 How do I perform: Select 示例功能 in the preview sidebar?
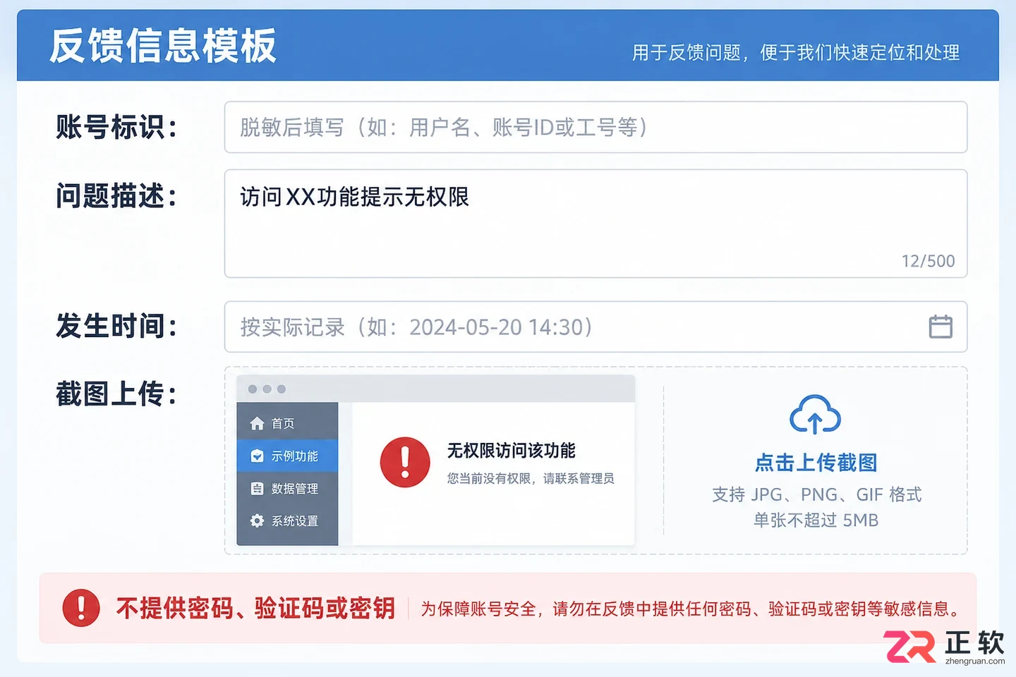pyautogui.click(x=287, y=456)
